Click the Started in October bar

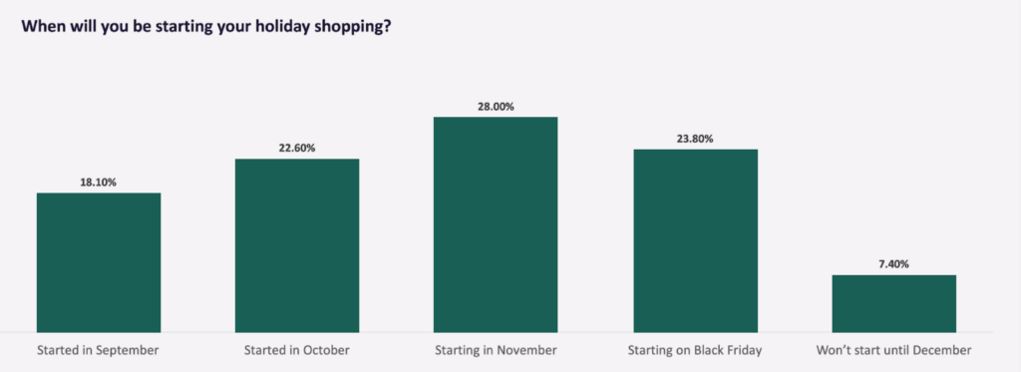297,245
